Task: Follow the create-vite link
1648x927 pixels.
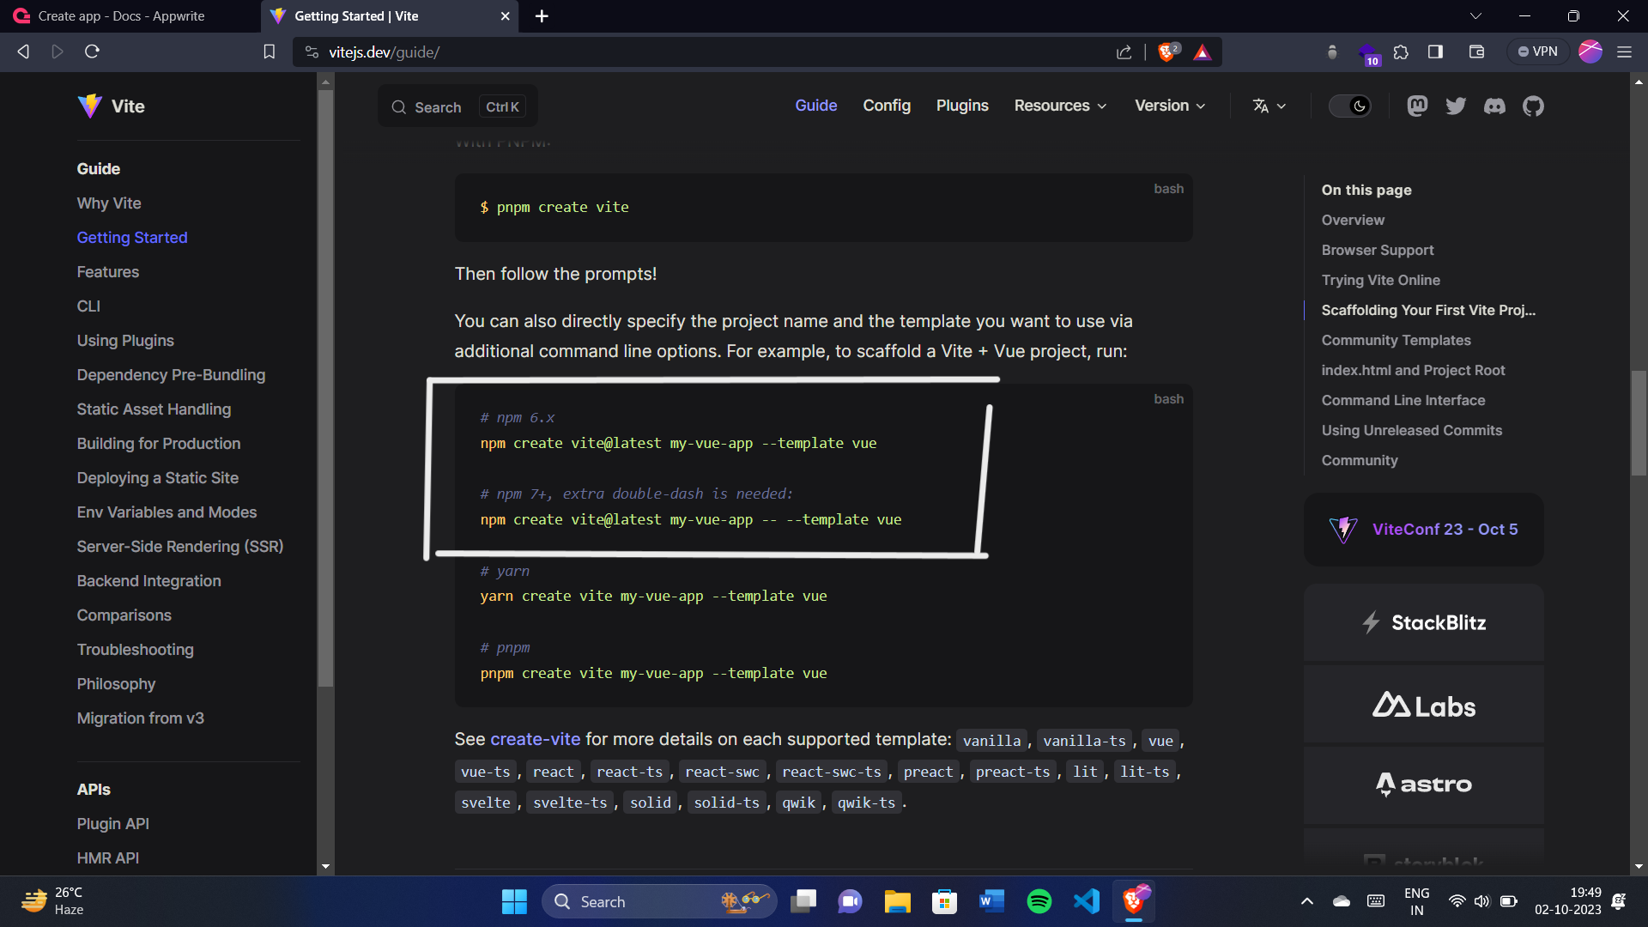Action: [x=535, y=739]
